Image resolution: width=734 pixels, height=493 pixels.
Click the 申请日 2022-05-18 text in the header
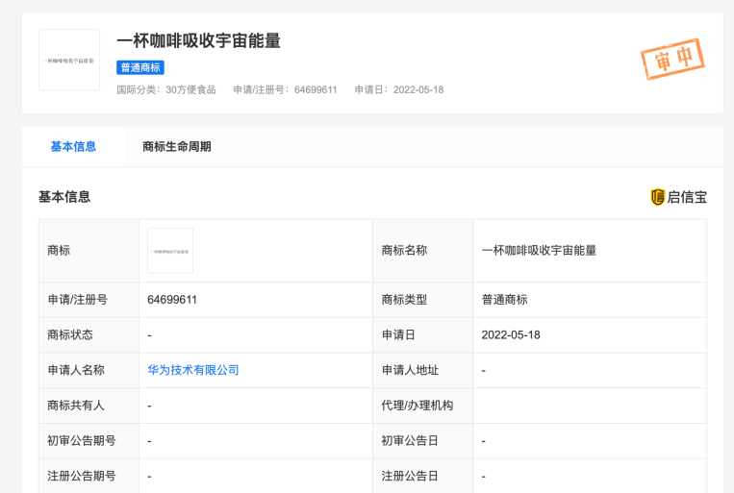click(x=398, y=90)
